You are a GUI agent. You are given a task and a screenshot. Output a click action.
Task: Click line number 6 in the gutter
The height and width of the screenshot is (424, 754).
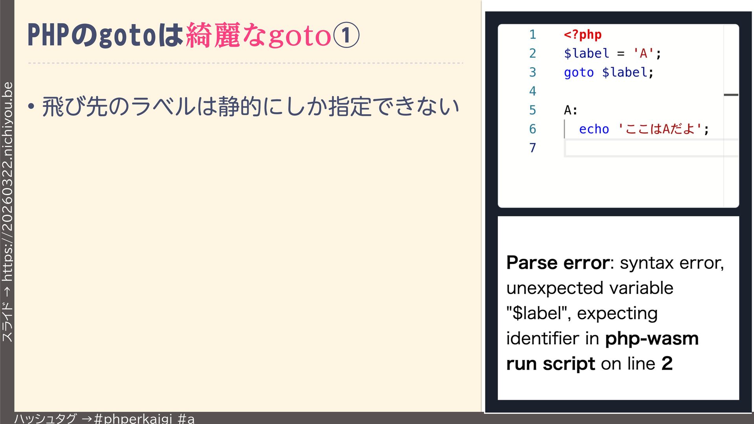pos(533,129)
